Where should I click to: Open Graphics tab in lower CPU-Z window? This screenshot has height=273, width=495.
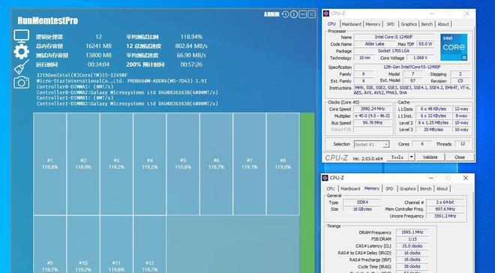407,189
